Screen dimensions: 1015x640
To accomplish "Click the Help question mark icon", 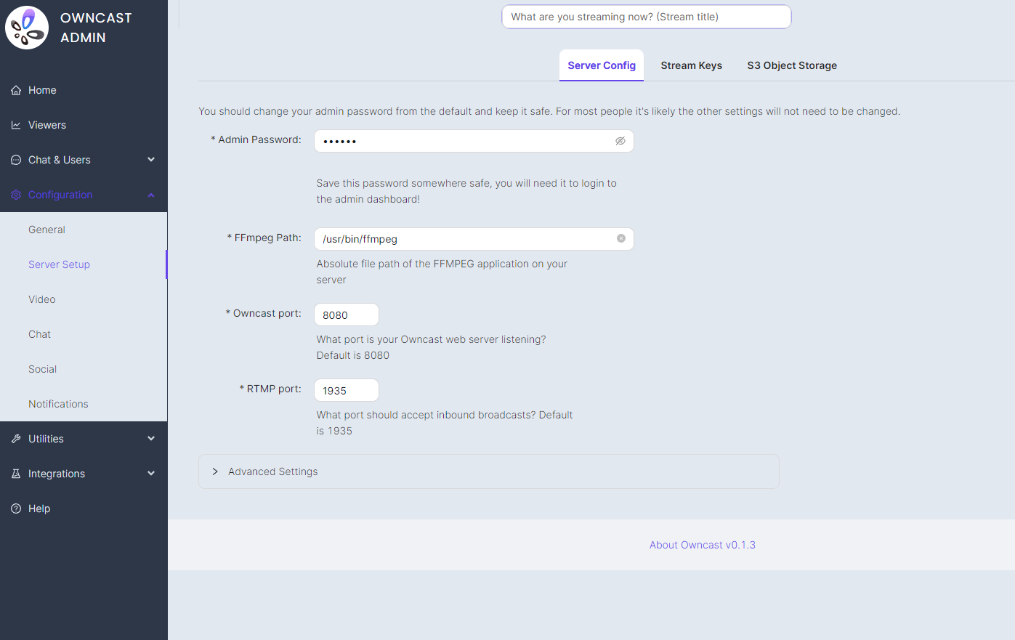I will click(x=16, y=509).
